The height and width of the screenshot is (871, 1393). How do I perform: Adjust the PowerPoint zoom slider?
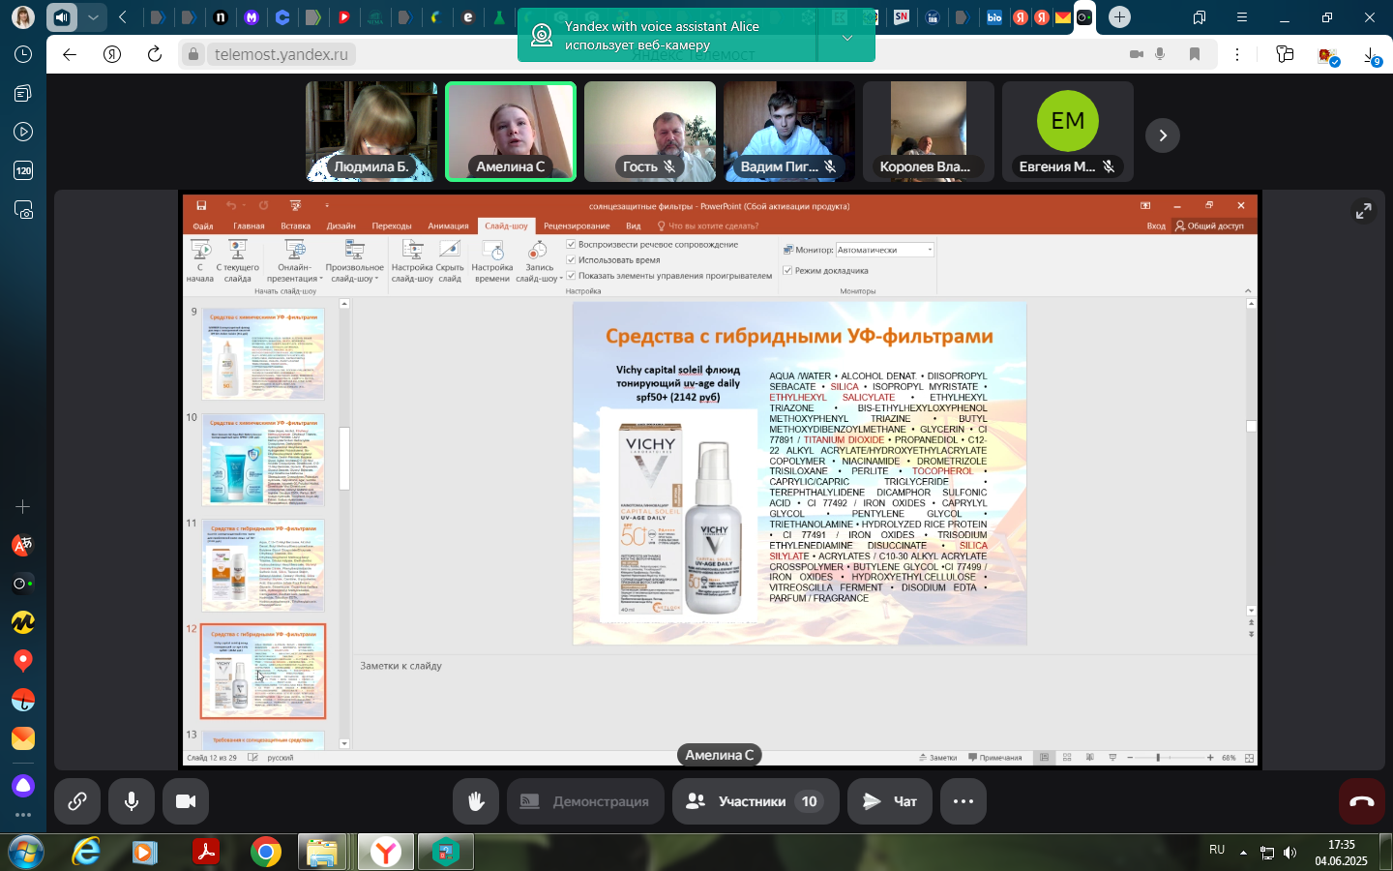click(x=1158, y=758)
